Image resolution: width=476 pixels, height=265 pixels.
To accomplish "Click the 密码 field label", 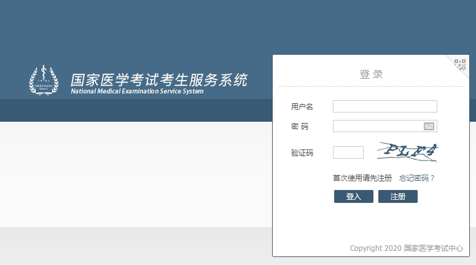I will [300, 127].
